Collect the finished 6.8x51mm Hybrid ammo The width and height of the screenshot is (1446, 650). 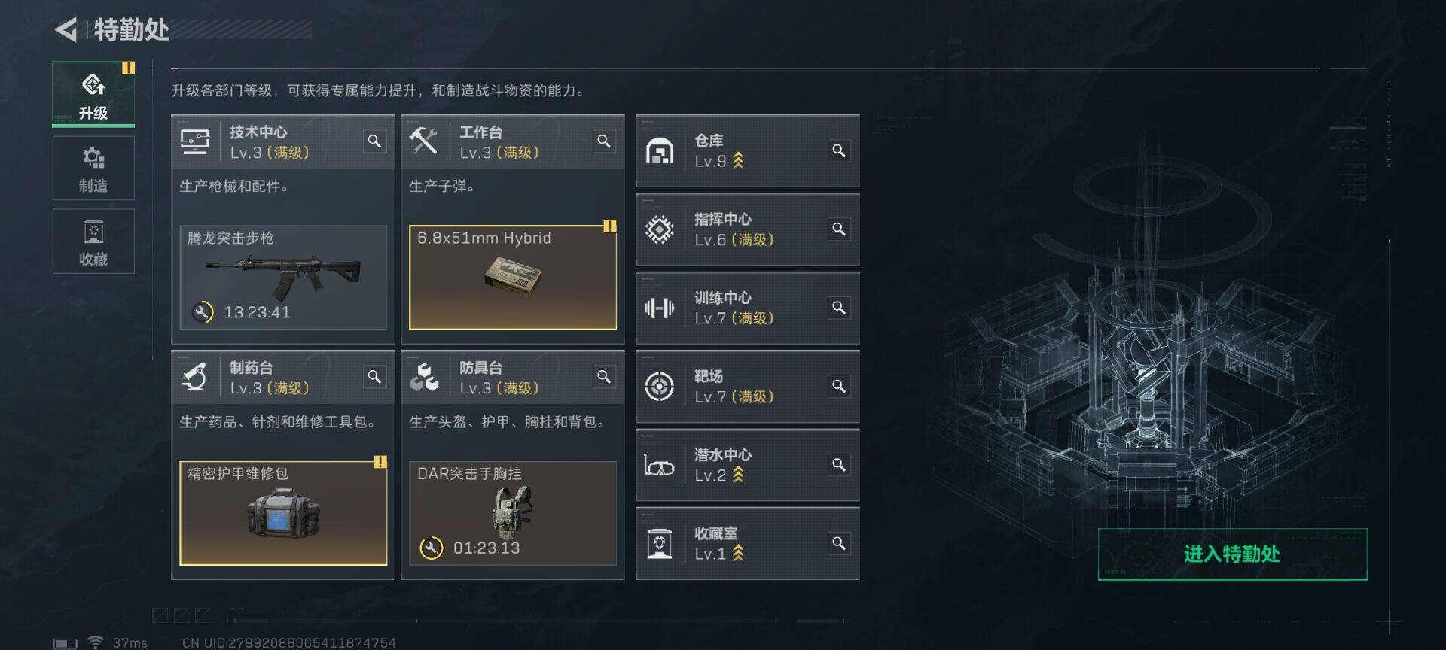(x=513, y=278)
